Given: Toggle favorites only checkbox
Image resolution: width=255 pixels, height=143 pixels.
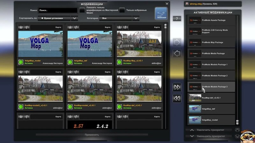Looking at the screenshot, I should [x=122, y=10].
